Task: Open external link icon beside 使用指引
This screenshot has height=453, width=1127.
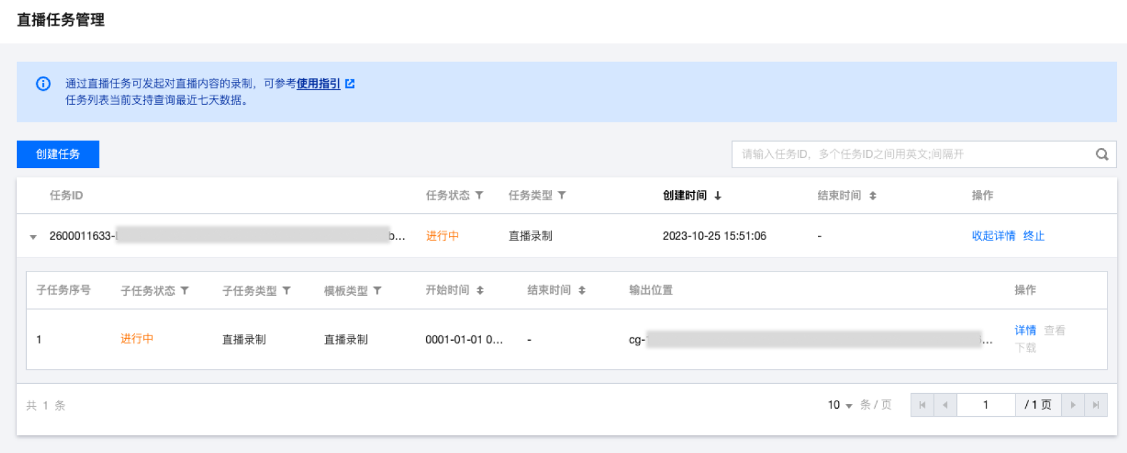Action: tap(350, 84)
